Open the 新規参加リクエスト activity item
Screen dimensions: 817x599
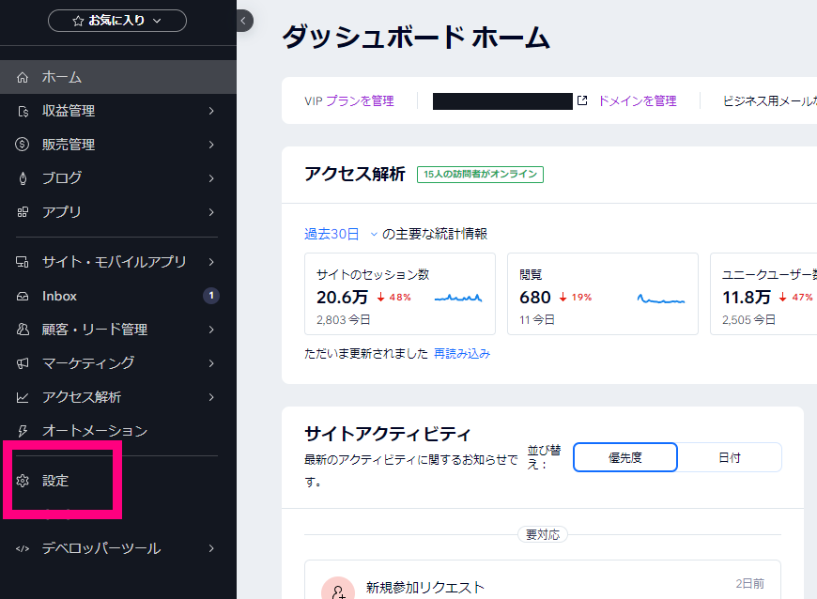[x=543, y=579]
